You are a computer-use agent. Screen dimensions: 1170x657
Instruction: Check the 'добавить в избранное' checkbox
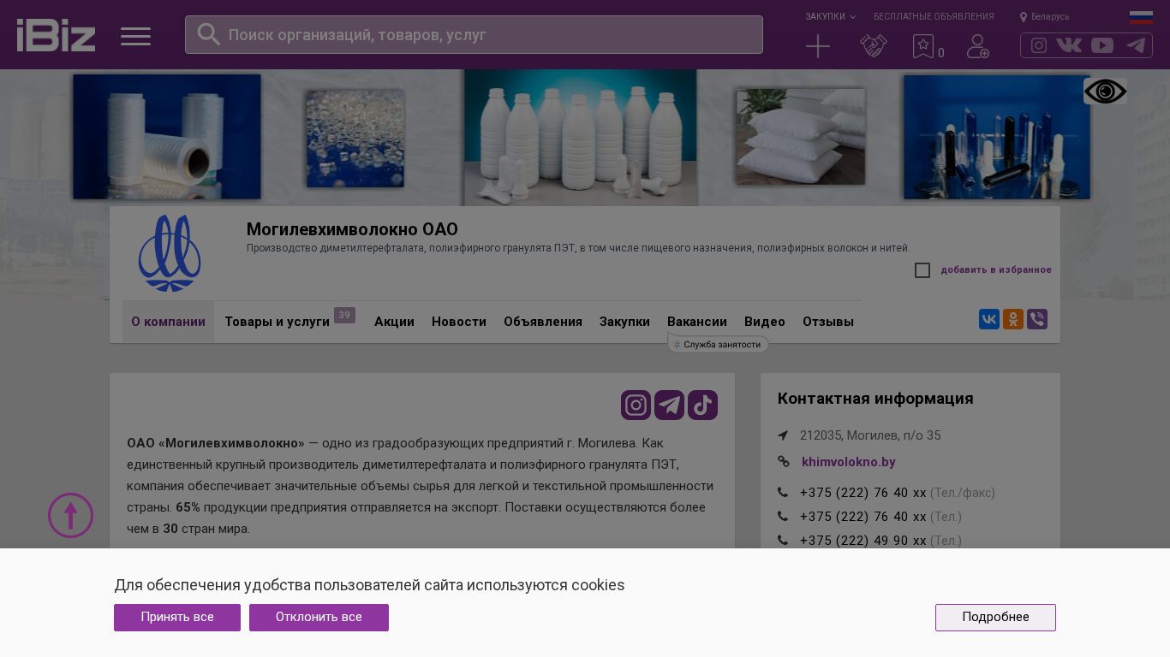[922, 270]
